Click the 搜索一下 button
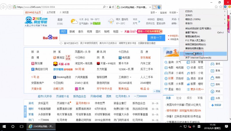 pos(156,38)
